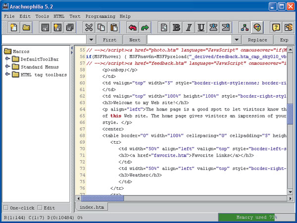
Task: Undo with the red arrow icon
Action: 132,27
